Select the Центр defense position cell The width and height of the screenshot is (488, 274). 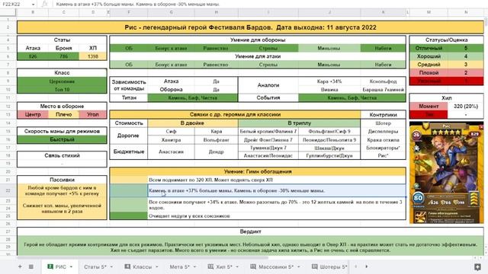coord(33,114)
